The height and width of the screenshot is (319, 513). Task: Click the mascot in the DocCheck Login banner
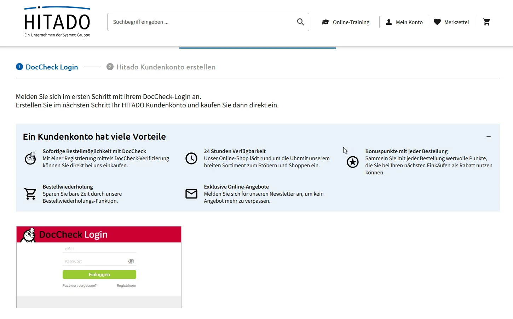pos(28,235)
